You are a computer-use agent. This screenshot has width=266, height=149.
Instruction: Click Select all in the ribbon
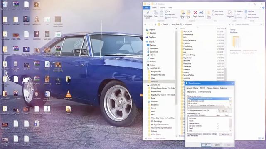click(x=249, y=12)
